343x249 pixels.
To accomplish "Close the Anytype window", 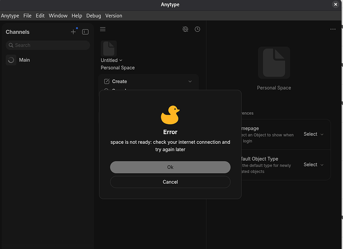I will point(336,4).
